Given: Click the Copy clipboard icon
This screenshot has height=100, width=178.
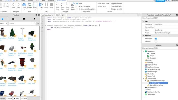Looking at the screenshot, I should coord(6,6).
